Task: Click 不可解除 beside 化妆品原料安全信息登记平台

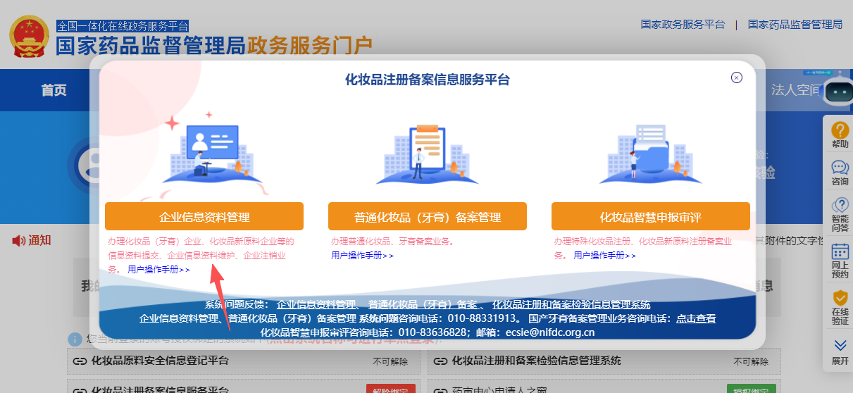Action: pyautogui.click(x=390, y=361)
